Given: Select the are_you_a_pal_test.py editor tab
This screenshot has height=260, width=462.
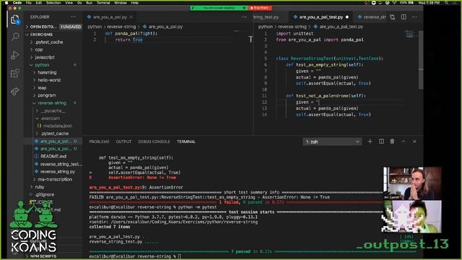Looking at the screenshot, I should click(321, 17).
